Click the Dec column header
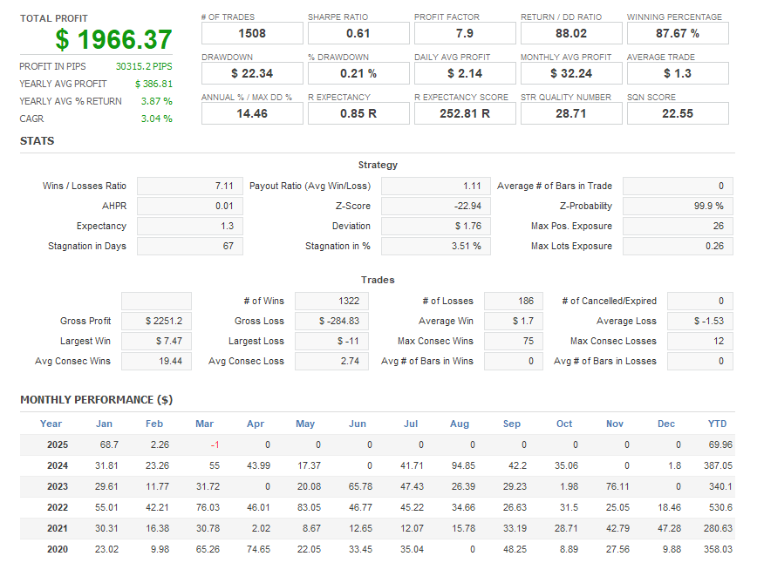 point(666,424)
